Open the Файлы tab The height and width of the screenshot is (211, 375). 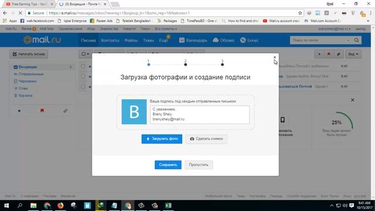point(131,40)
